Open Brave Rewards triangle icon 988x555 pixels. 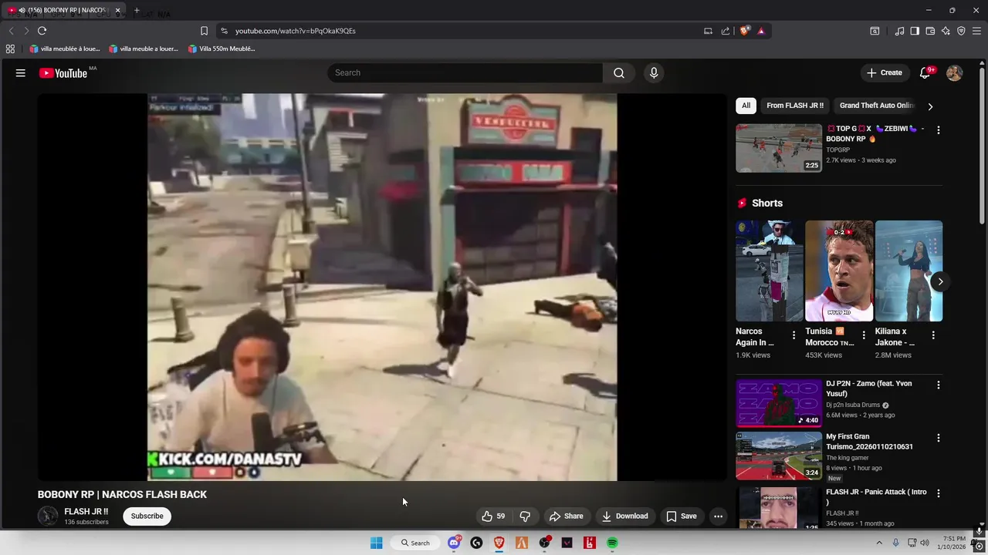[x=761, y=31]
